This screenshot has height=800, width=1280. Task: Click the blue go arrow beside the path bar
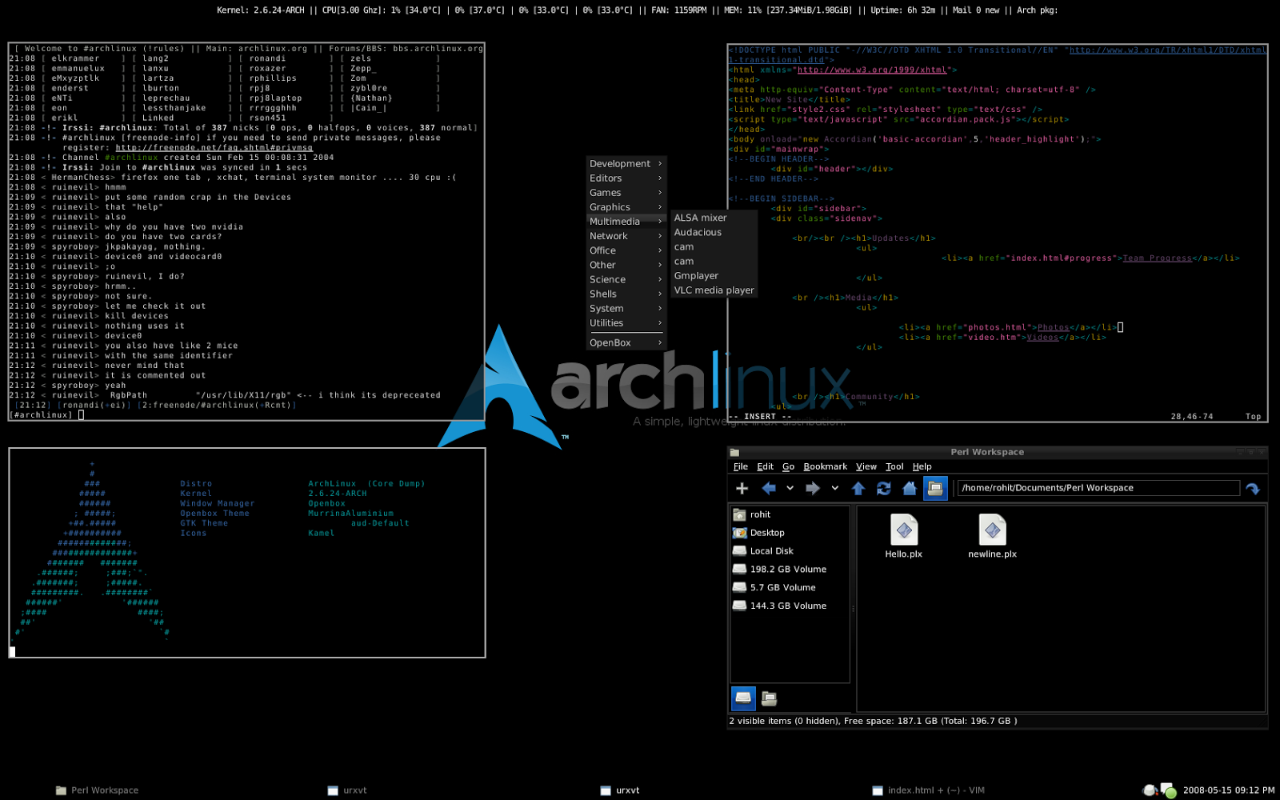(x=1253, y=487)
